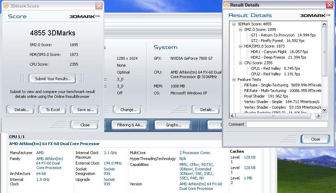This screenshot has height=193, width=336.
Task: Click the horizontal scroll-right arrow
Action: click(x=318, y=116)
